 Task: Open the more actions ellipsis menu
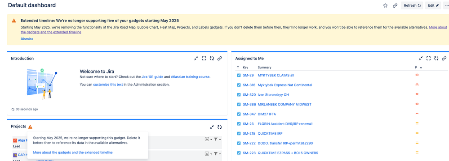coord(446,5)
